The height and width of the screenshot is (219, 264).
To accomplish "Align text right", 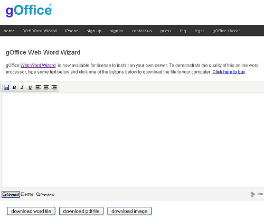I will 54,87.
